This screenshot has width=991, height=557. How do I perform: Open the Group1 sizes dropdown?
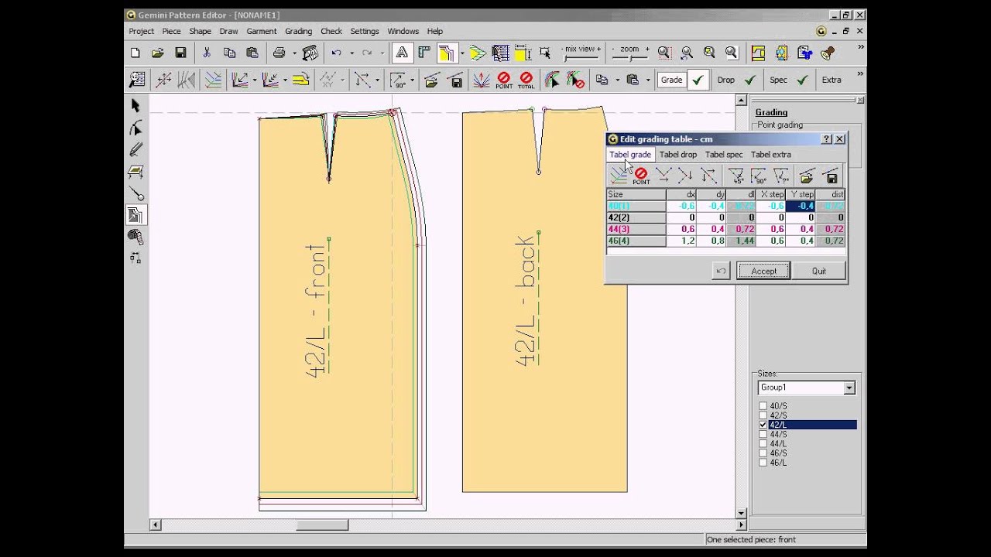click(849, 388)
